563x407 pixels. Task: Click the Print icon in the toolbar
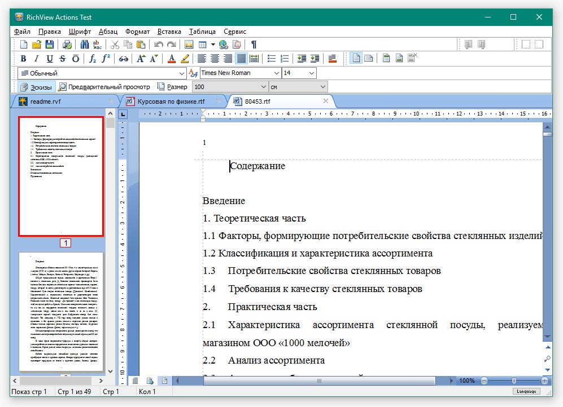[x=67, y=45]
